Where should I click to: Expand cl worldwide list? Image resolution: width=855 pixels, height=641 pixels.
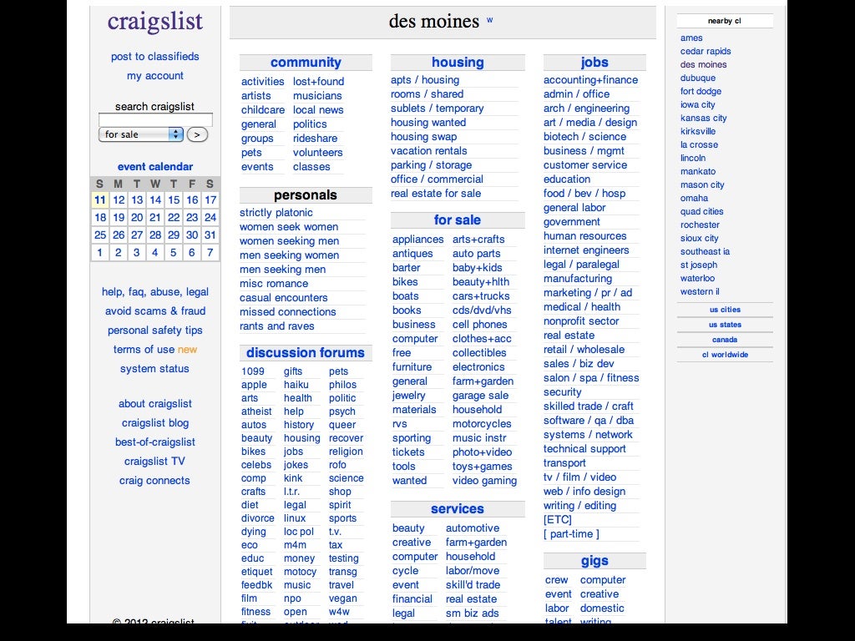tap(725, 354)
